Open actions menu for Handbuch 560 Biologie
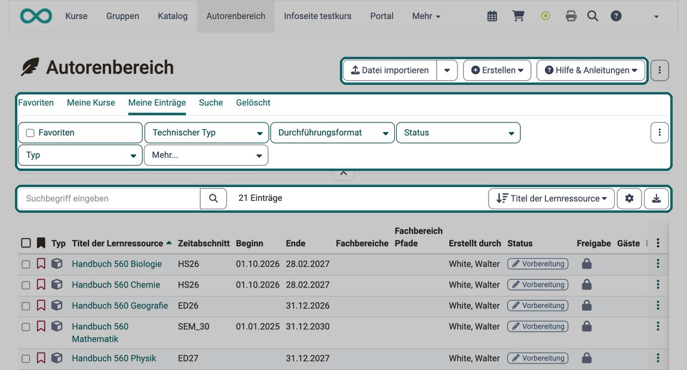Image resolution: width=687 pixels, height=370 pixels. coord(658,264)
